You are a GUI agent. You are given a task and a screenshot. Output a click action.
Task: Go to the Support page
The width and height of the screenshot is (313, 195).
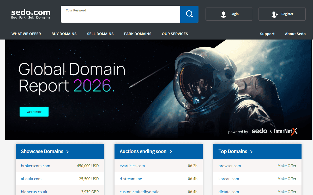click(267, 34)
